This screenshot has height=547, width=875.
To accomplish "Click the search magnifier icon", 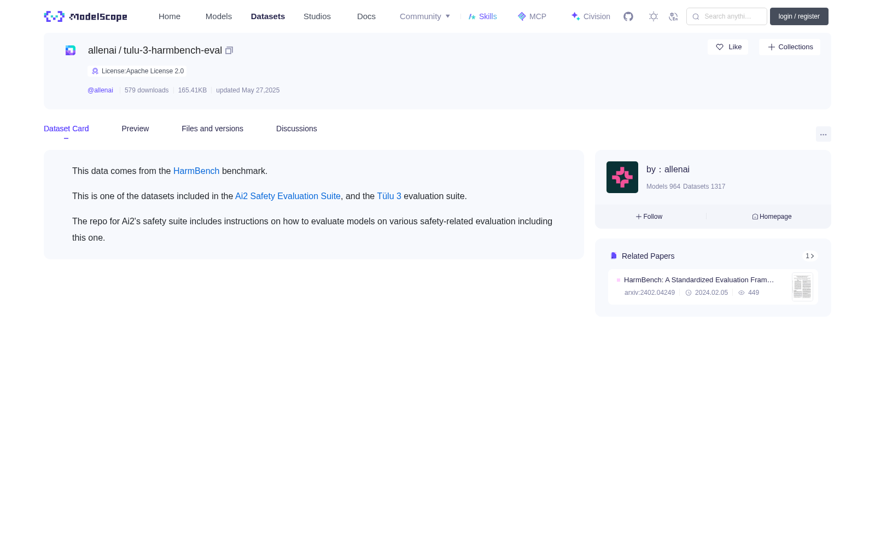I will [696, 16].
